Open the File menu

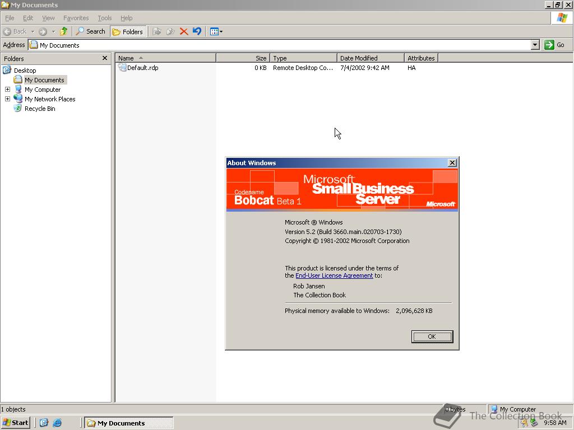point(10,18)
